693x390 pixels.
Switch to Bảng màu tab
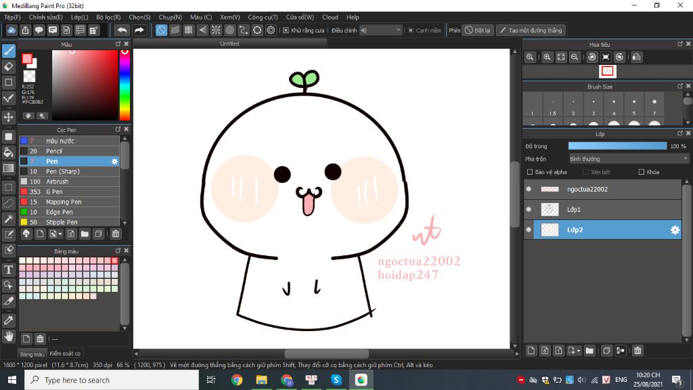[x=32, y=354]
